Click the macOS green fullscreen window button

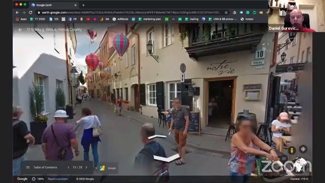[x=25, y=5]
